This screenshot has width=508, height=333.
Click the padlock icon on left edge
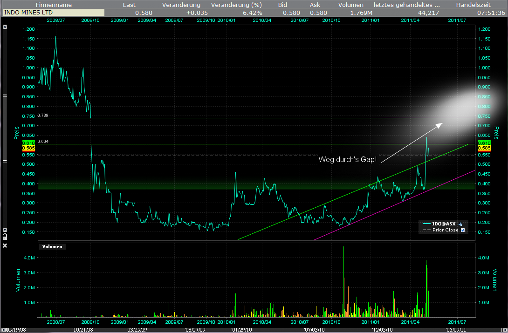5,236
